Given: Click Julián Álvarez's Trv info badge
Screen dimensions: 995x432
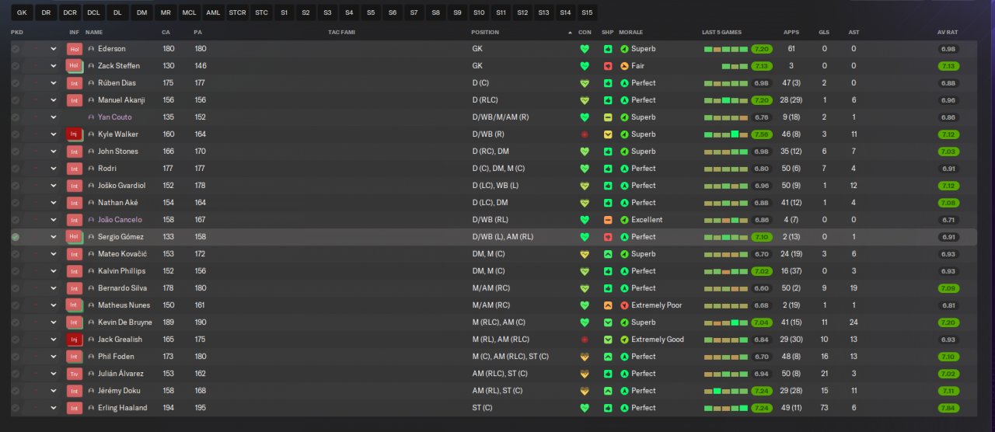Looking at the screenshot, I should coord(75,374).
